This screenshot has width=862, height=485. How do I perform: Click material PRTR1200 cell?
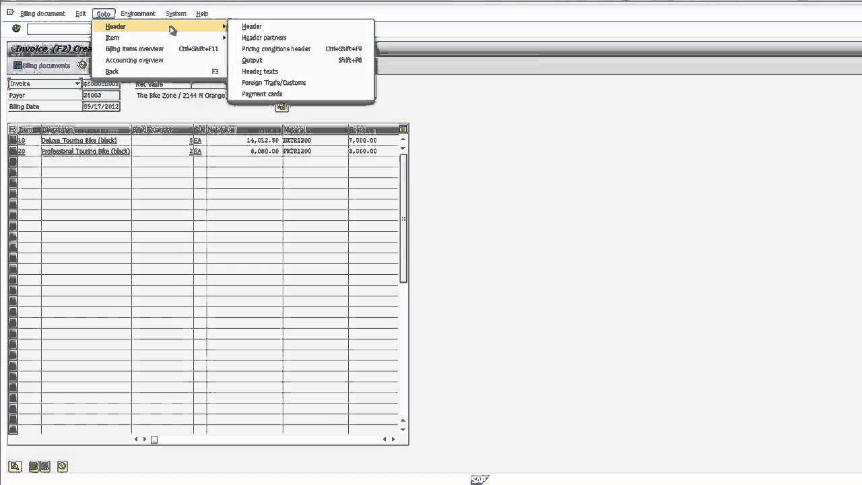315,151
